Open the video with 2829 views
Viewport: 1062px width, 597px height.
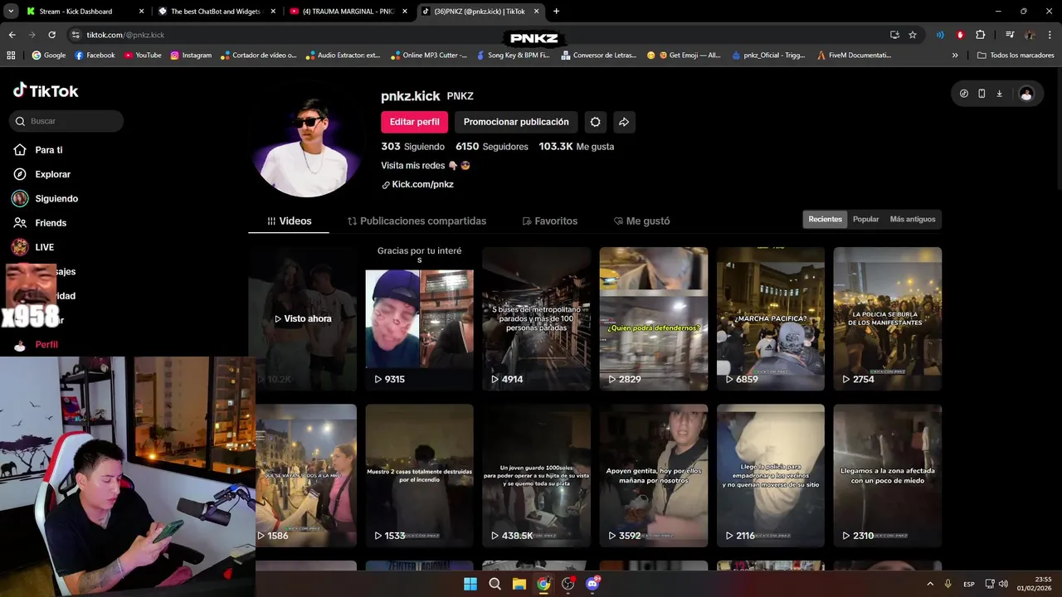tap(654, 319)
